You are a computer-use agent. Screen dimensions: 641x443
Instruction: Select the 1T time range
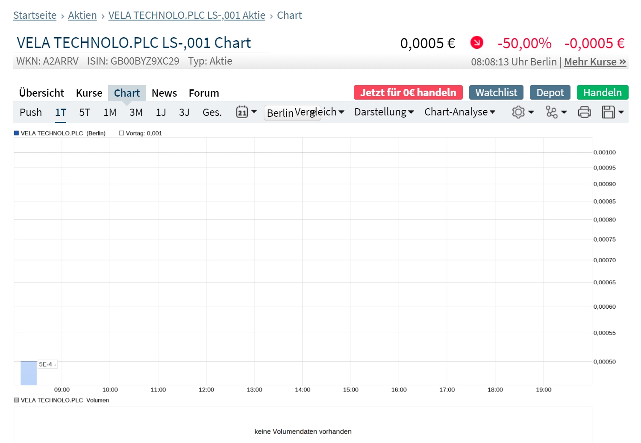[61, 112]
